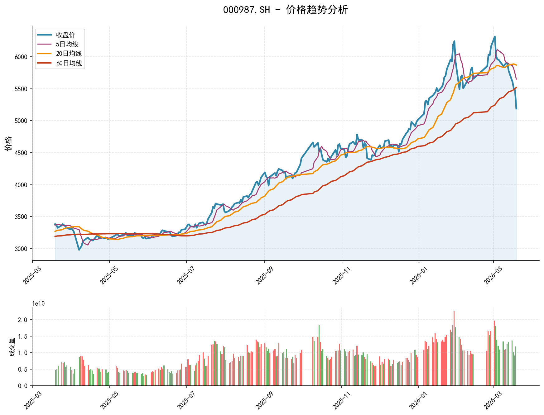Click the chart title 000987.SH 价格趋势分析
Image resolution: width=544 pixels, height=415 pixels.
coord(285,10)
